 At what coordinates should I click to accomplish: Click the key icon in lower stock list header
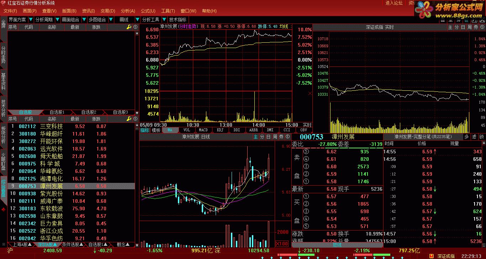129,119
